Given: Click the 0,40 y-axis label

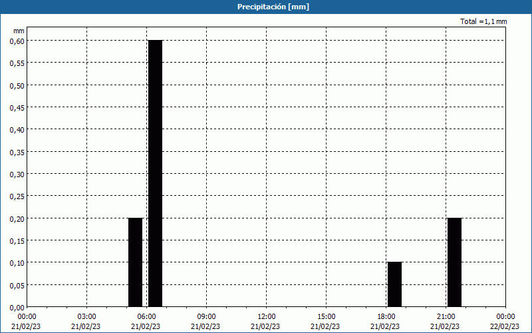Looking at the screenshot, I should coord(17,130).
